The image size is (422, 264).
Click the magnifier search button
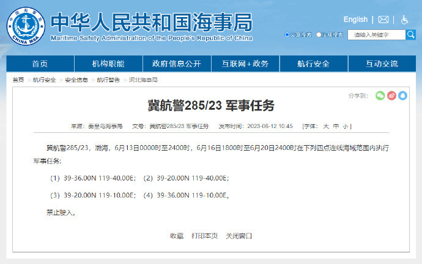pos(411,35)
